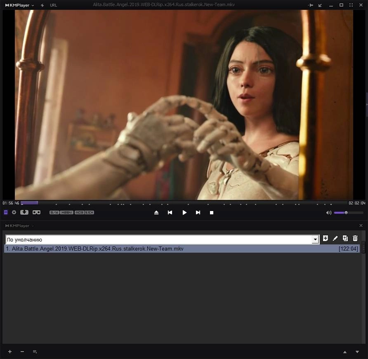This screenshot has height=359, width=368.
Task: Click the download or capture icon
Action: click(24, 212)
